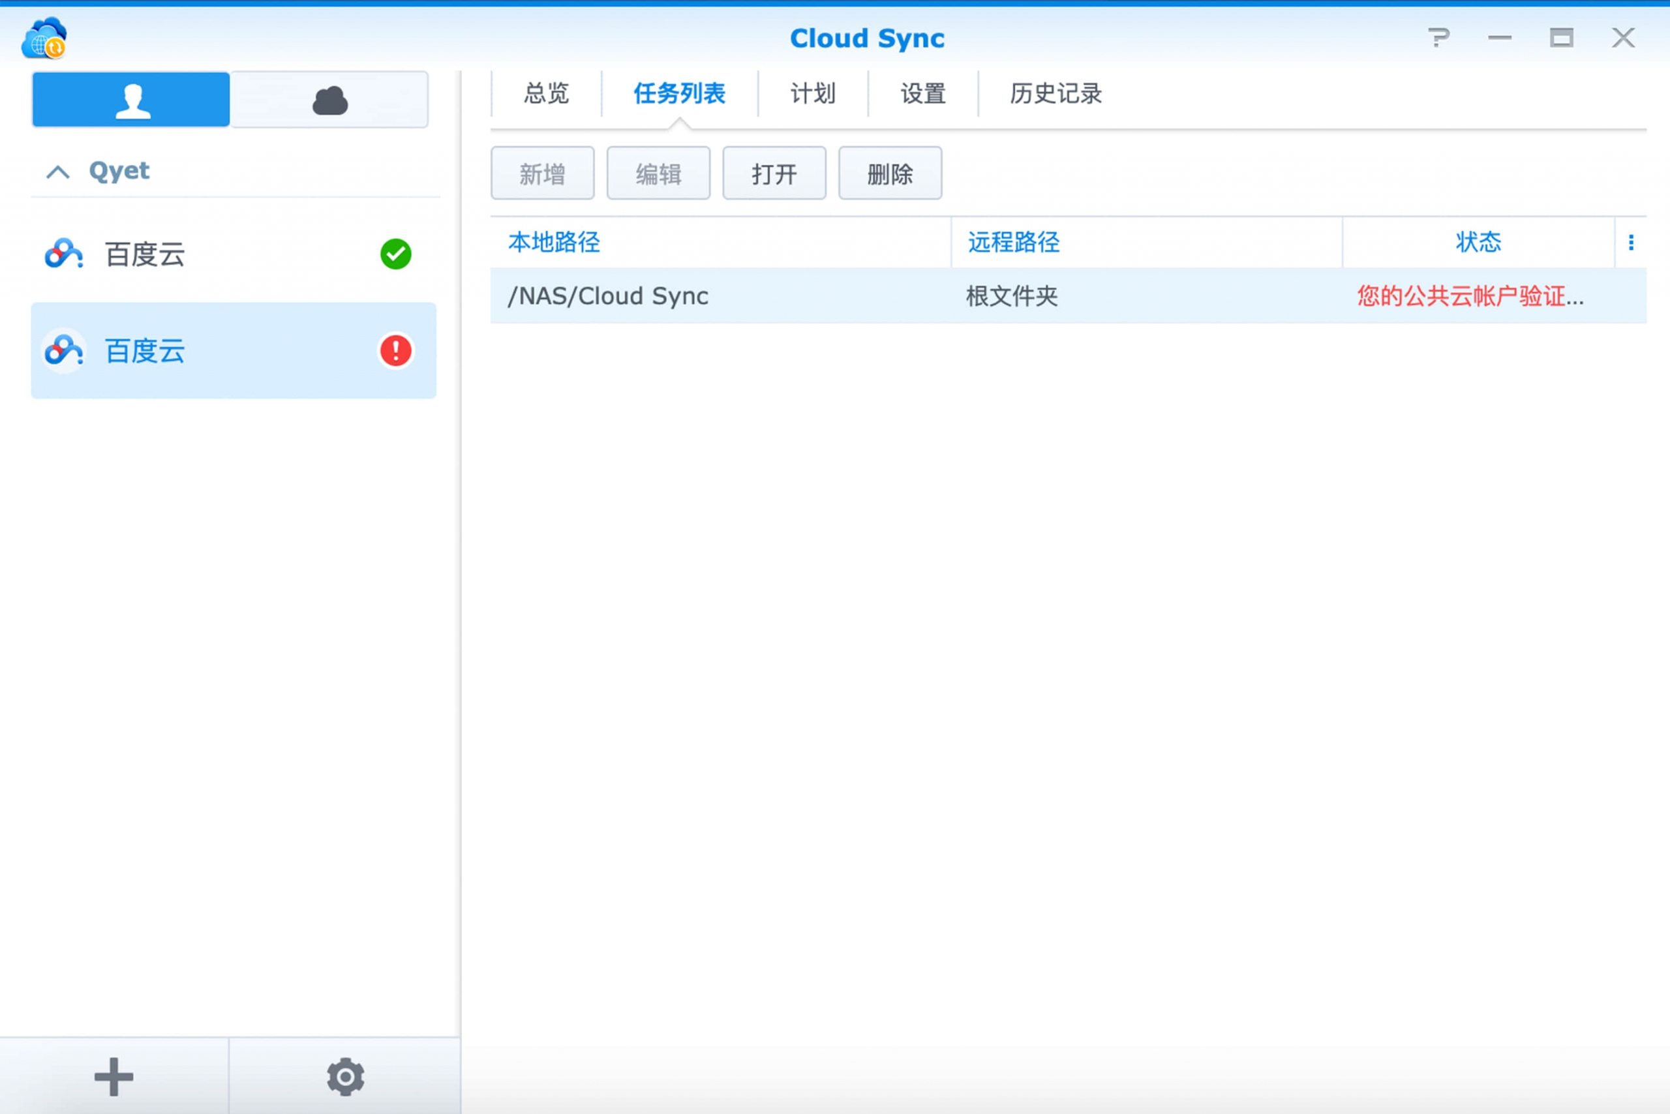This screenshot has width=1670, height=1114.
Task: Open the 历史记录 tab
Action: point(1054,94)
